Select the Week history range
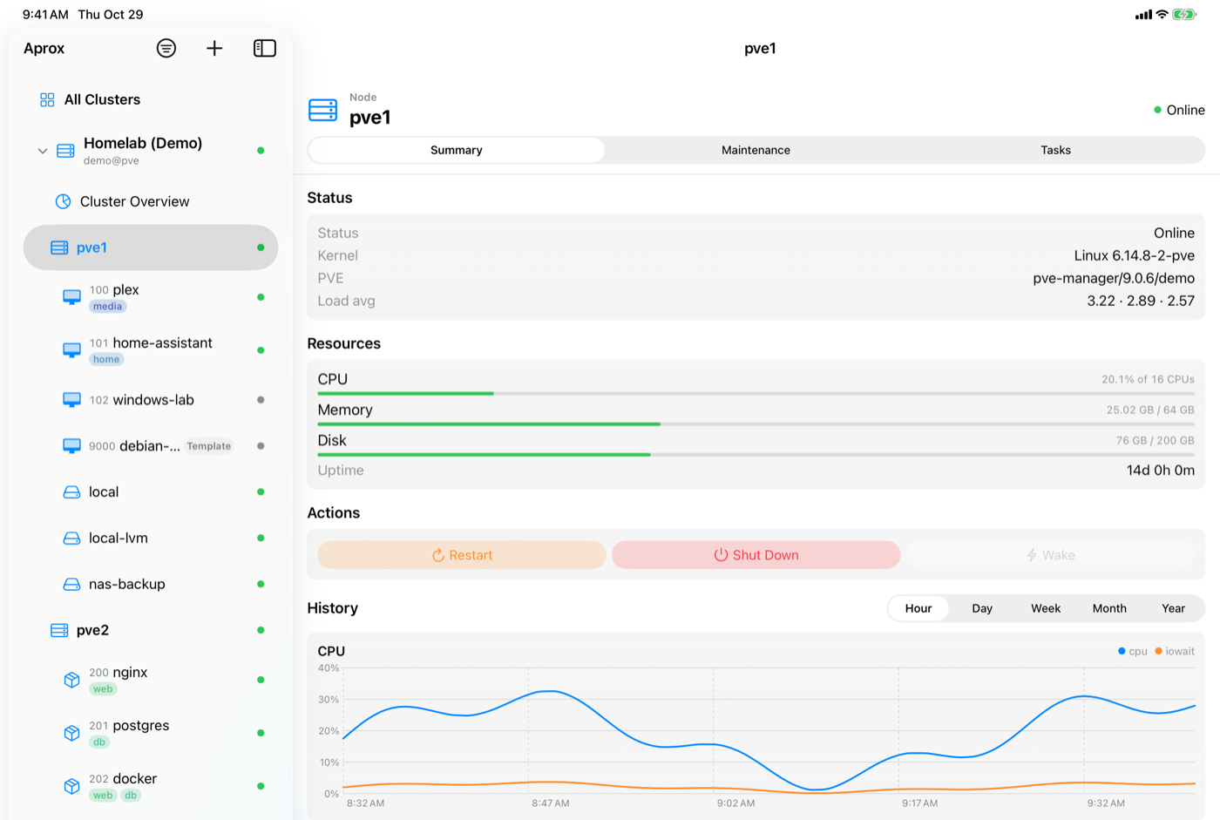Image resolution: width=1220 pixels, height=820 pixels. [1046, 608]
